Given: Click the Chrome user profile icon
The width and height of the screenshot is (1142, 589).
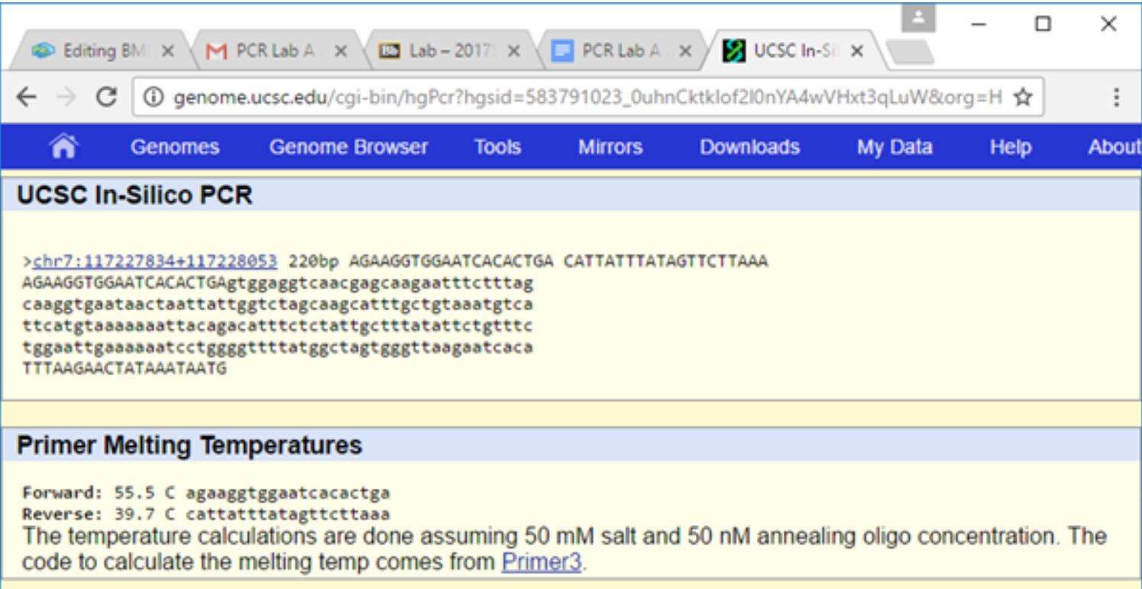Looking at the screenshot, I should click(x=918, y=18).
